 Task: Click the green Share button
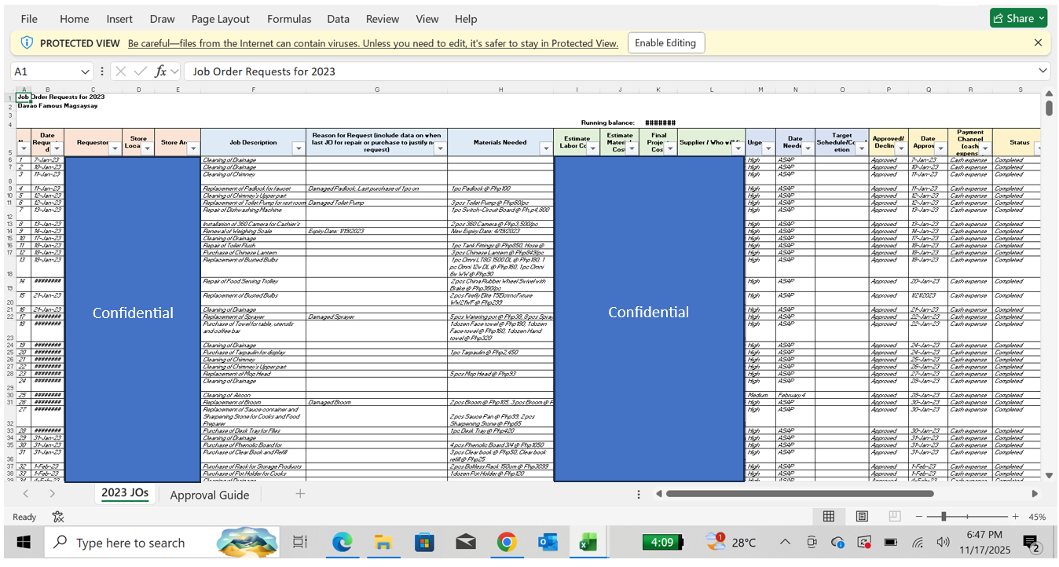click(x=1018, y=18)
